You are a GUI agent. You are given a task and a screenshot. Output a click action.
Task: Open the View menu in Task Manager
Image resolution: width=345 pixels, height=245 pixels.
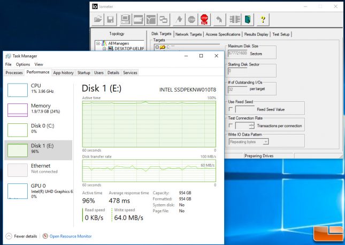(39, 64)
